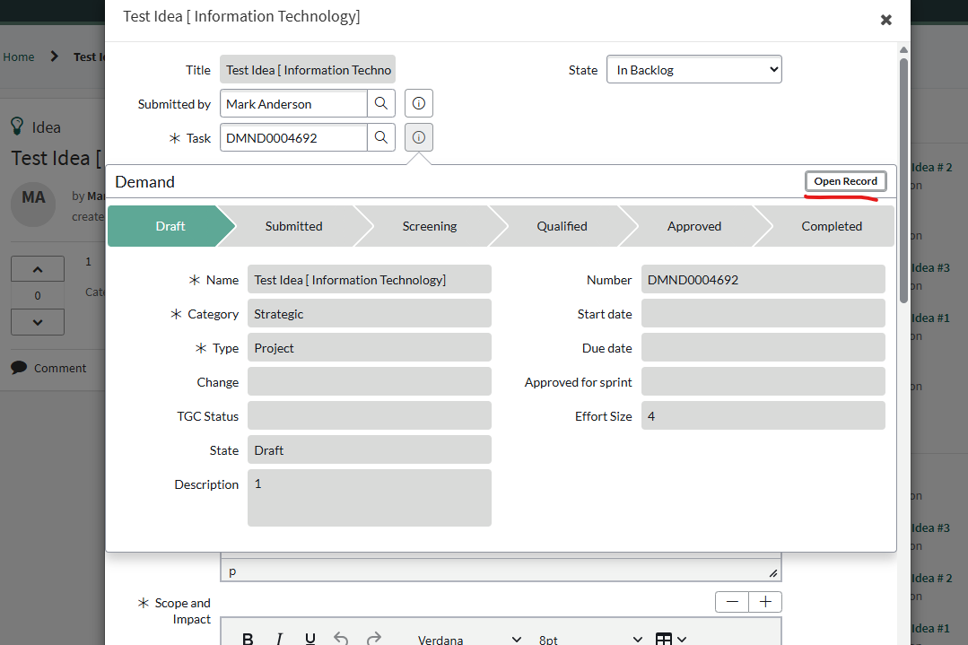Click the Demand Name field
This screenshot has height=645, width=968.
370,280
